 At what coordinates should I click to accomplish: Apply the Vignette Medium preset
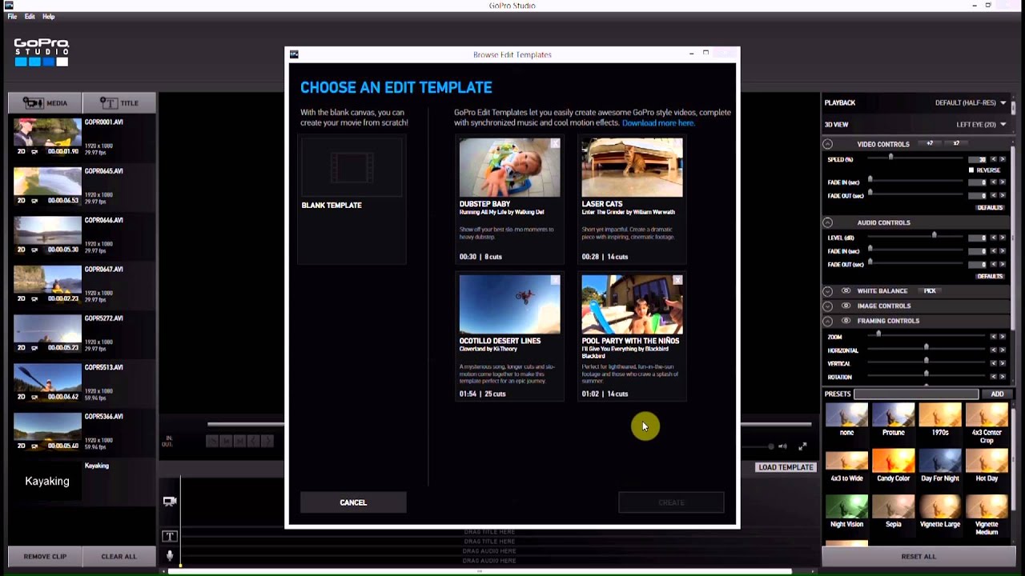click(x=987, y=506)
